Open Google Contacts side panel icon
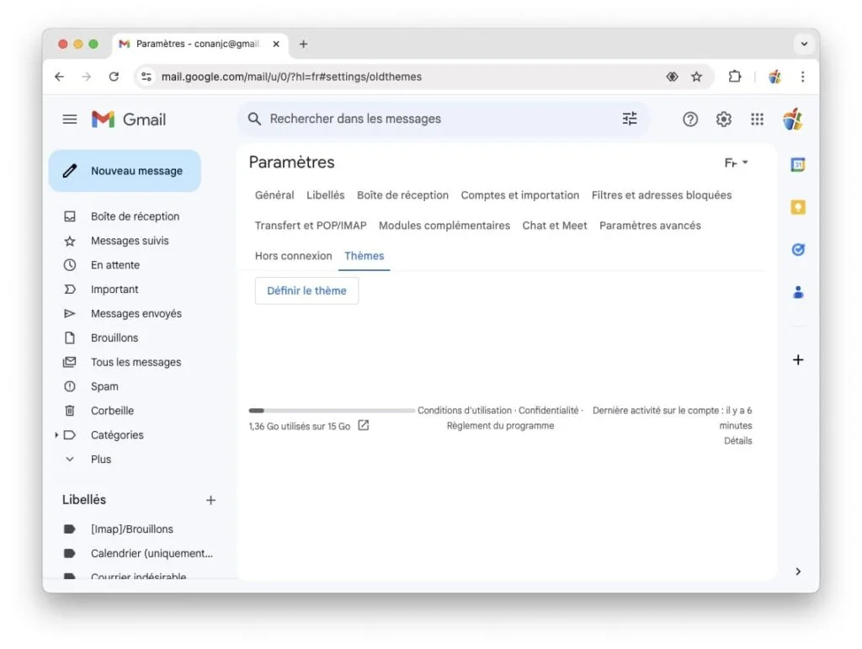The height and width of the screenshot is (649, 862). pyautogui.click(x=798, y=292)
